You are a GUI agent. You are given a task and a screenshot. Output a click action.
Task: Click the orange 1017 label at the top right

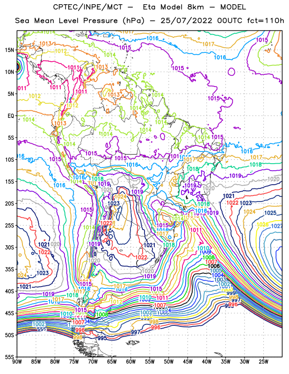208,44
